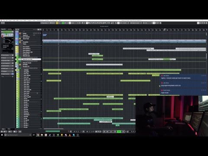Click the state button at toolbar's far left

click(x=3, y=23)
